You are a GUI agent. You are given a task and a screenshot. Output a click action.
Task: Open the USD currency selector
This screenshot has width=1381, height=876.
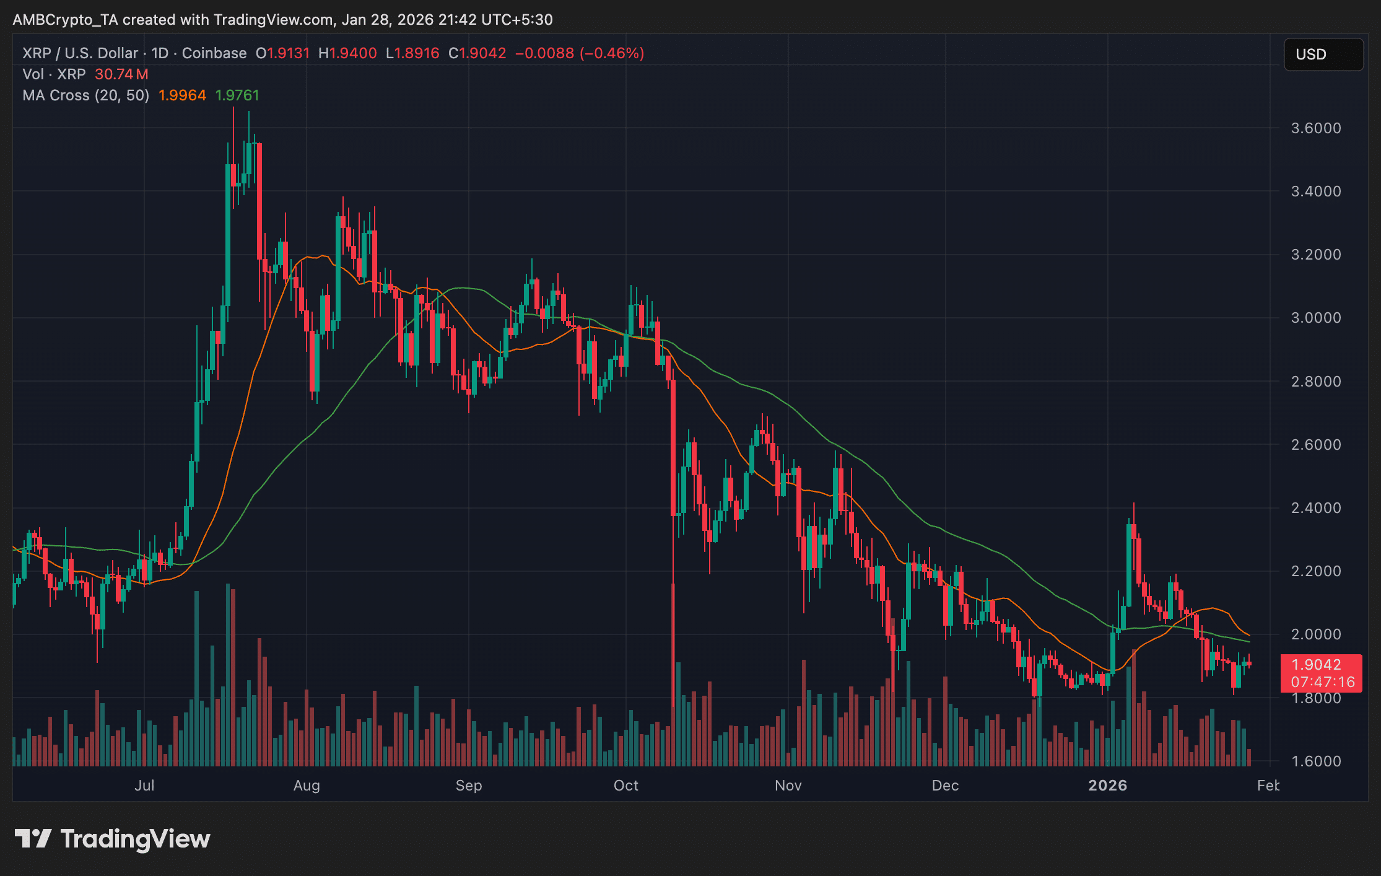(x=1323, y=54)
